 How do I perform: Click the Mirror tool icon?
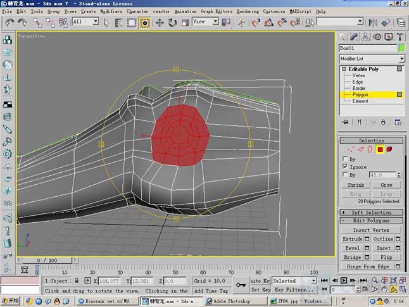coord(373,23)
